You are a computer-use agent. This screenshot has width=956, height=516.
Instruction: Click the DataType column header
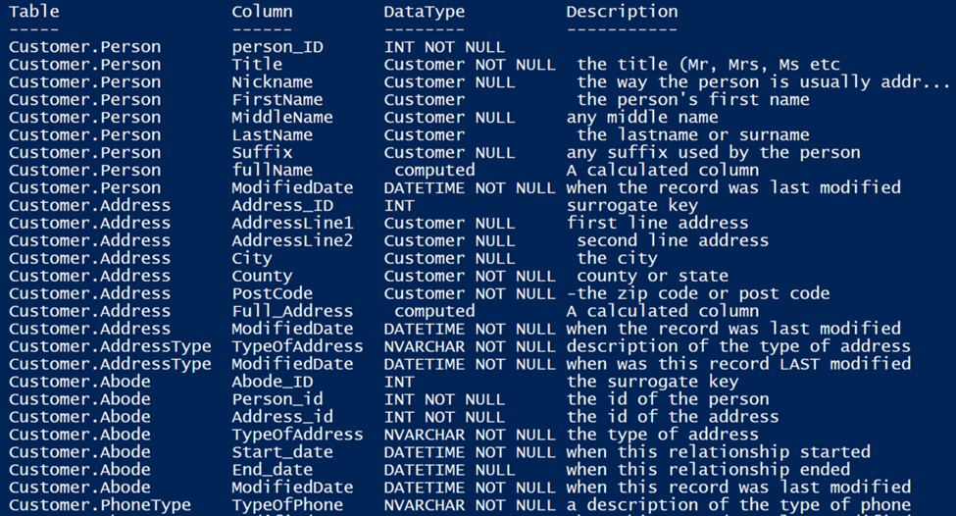(x=425, y=12)
